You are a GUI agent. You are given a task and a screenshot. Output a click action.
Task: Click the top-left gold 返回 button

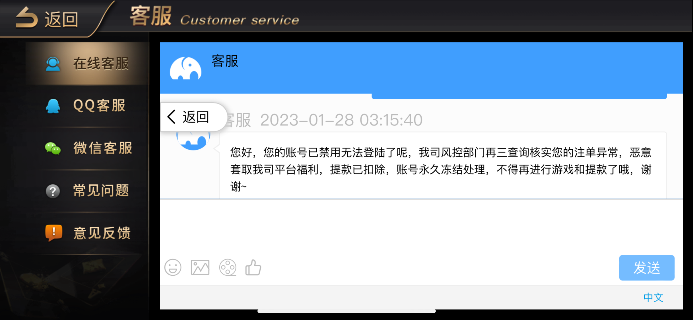point(47,18)
